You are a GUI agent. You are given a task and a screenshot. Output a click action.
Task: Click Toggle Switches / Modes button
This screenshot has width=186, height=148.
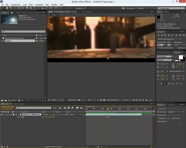point(53,146)
